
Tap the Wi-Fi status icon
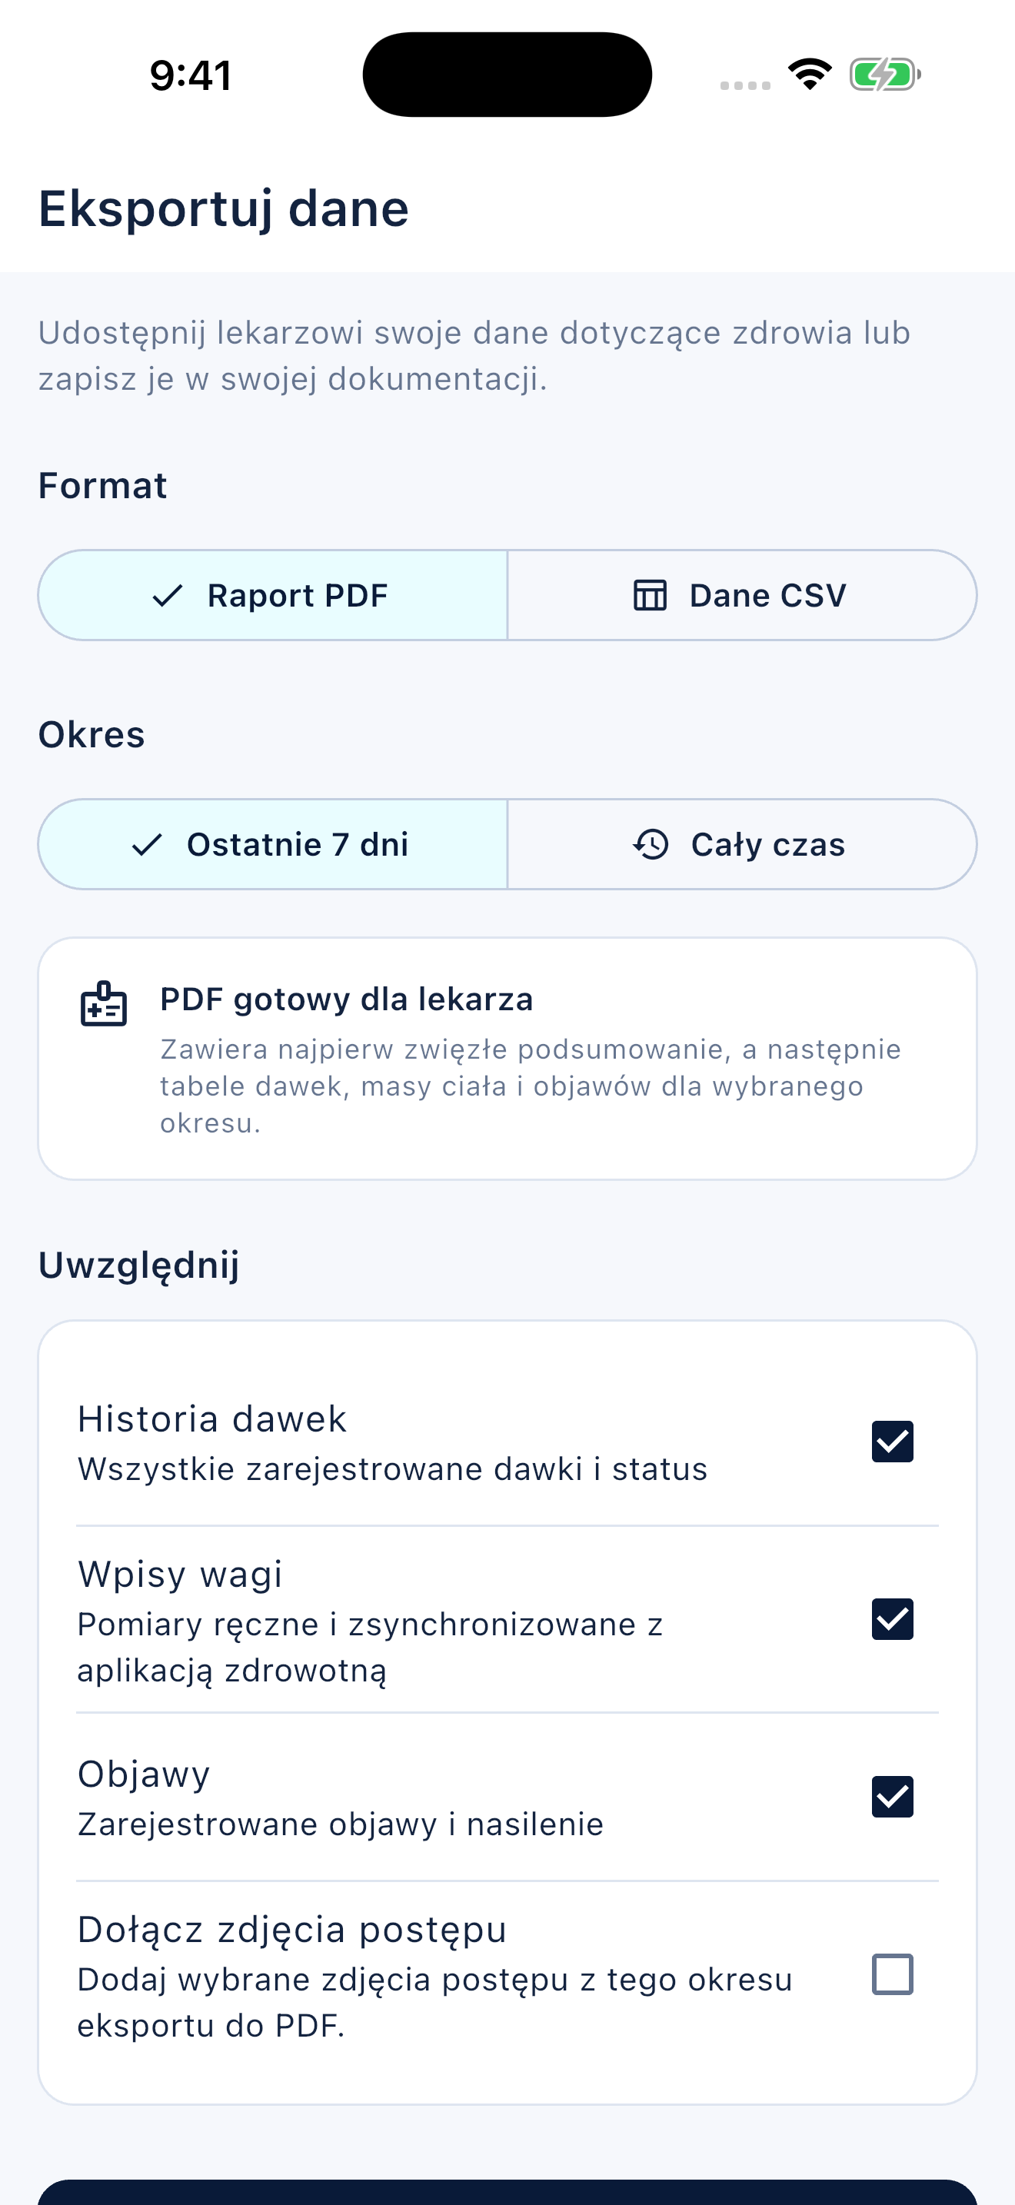coord(810,75)
